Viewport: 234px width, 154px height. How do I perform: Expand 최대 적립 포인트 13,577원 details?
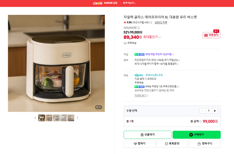point(159,54)
